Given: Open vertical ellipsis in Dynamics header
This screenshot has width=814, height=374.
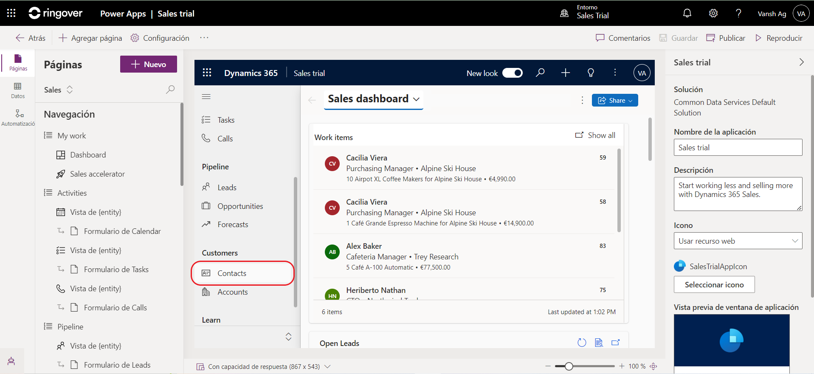Looking at the screenshot, I should click(x=615, y=73).
